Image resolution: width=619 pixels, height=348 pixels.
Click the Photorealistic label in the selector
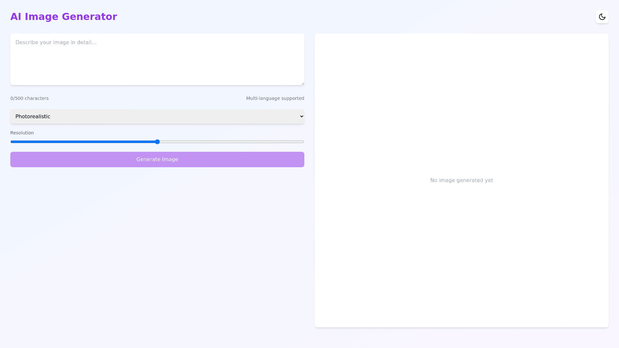[33, 117]
